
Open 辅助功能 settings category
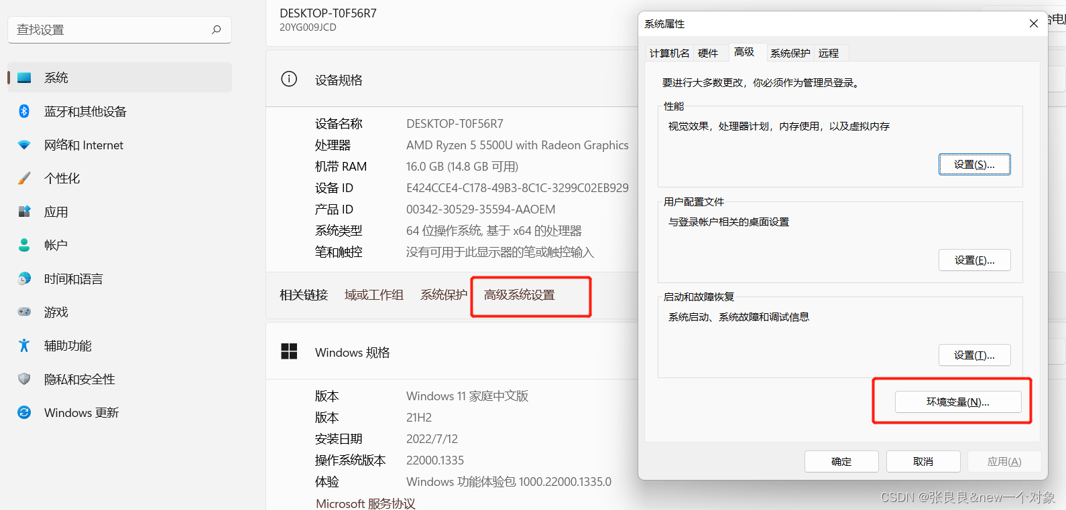coord(119,345)
